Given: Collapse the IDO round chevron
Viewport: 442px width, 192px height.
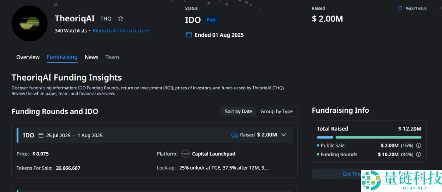Looking at the screenshot, I should pyautogui.click(x=284, y=135).
